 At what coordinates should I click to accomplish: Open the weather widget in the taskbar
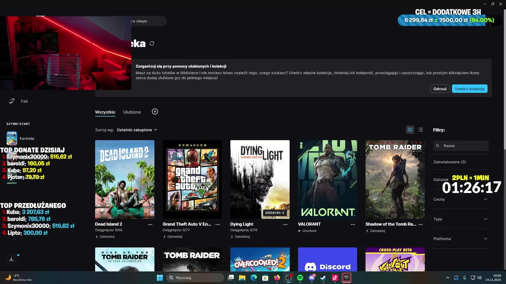point(18,278)
